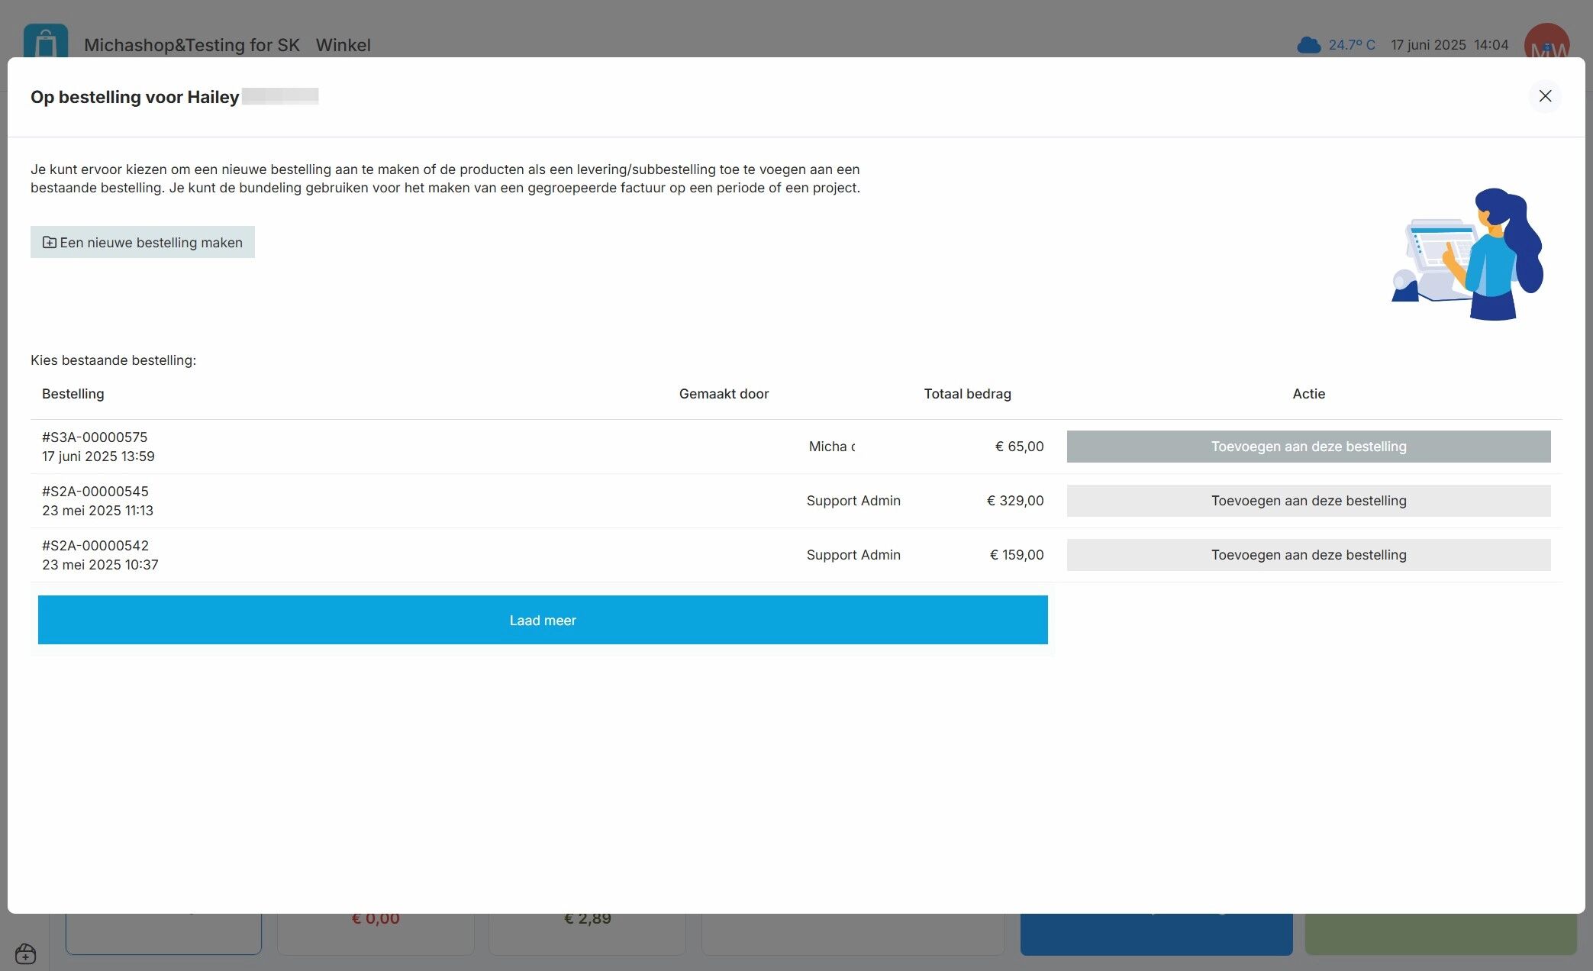Click the 24.7° C temperature reading
Image resolution: width=1593 pixels, height=971 pixels.
1351,45
